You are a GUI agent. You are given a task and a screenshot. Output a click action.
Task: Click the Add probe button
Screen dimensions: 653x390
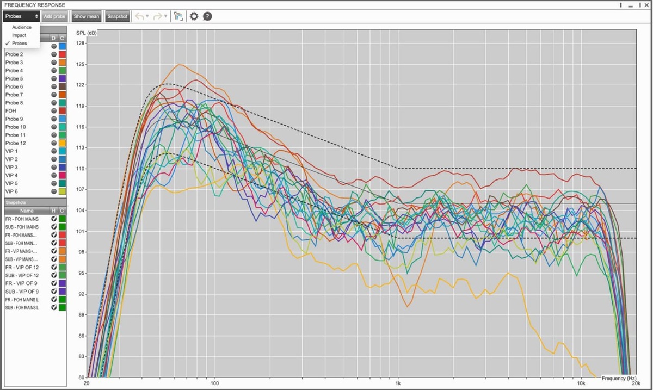[54, 16]
